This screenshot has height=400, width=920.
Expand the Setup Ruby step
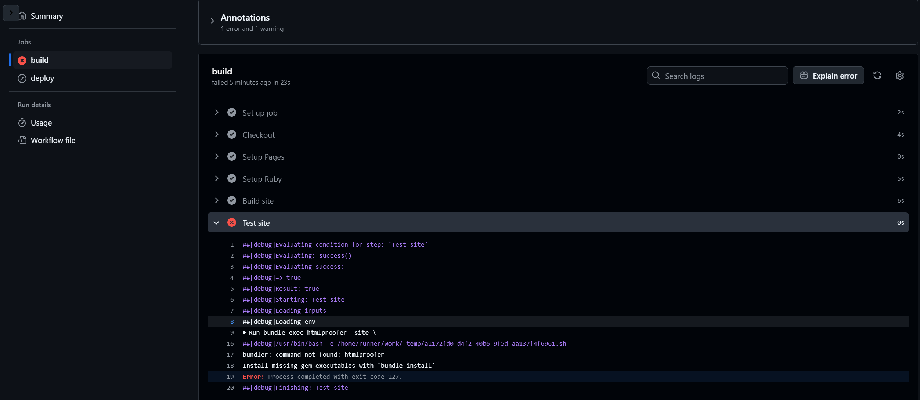[217, 179]
